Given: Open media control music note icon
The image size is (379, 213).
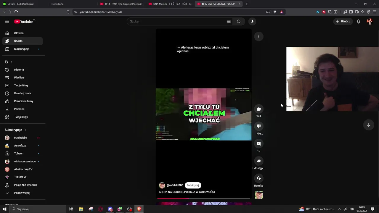Looking at the screenshot, I should (x=345, y=12).
